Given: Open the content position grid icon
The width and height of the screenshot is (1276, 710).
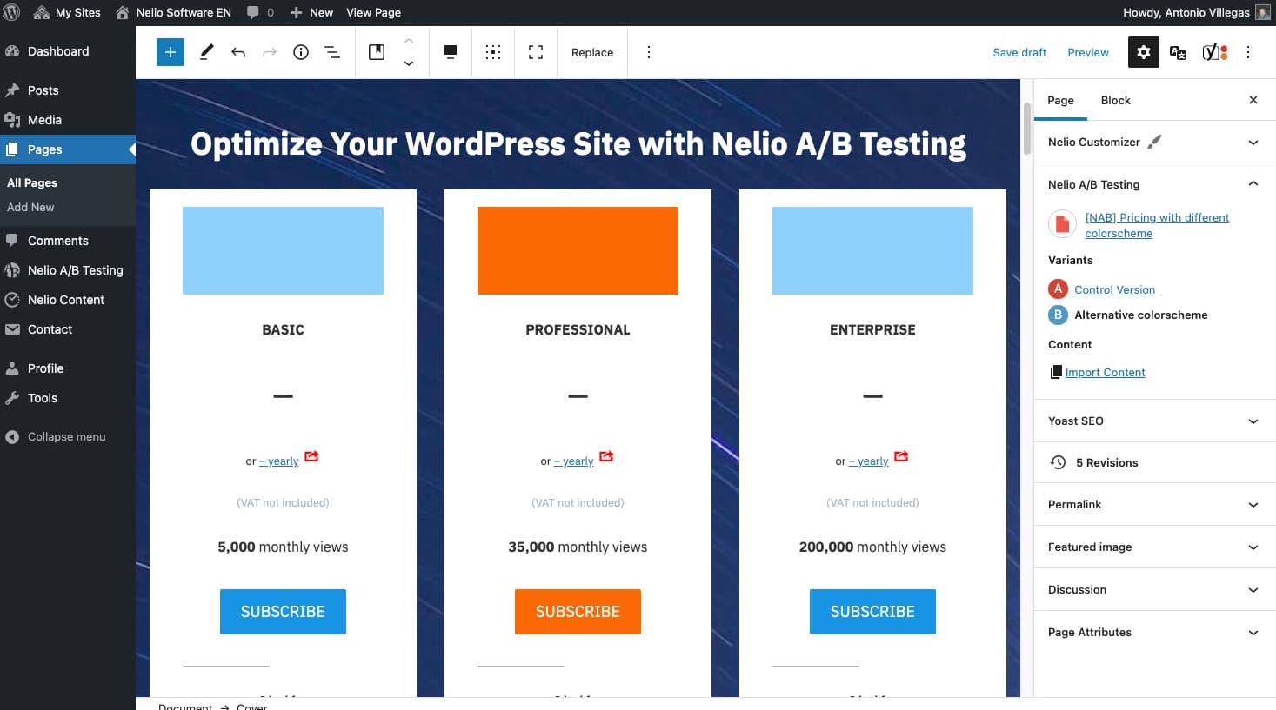Looking at the screenshot, I should pyautogui.click(x=493, y=52).
